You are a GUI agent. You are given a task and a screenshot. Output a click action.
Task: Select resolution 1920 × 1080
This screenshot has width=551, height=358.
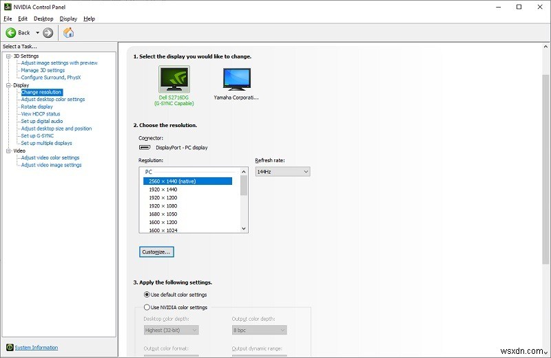(163, 206)
